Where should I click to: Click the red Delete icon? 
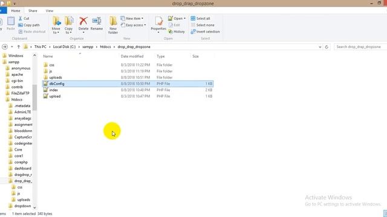click(x=83, y=21)
